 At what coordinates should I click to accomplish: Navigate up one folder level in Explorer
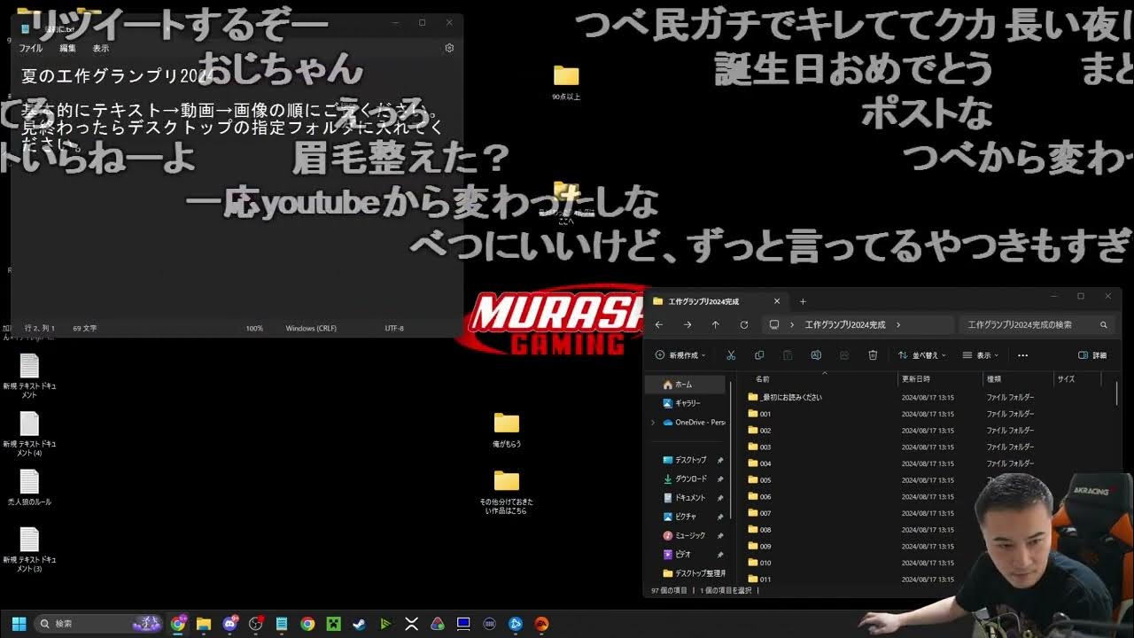[715, 325]
